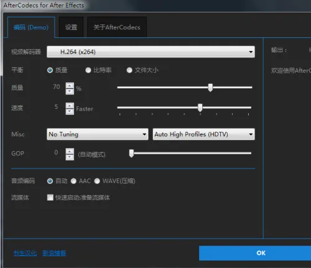Click the Misc label
The image size is (311, 268).
pos(18,134)
